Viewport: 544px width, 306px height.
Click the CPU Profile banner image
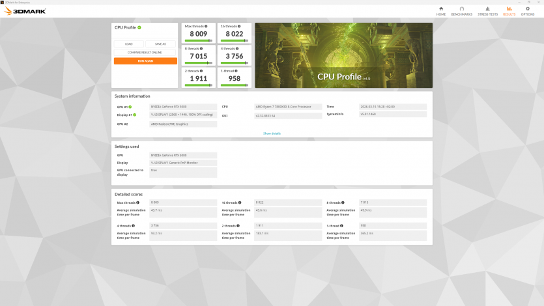[x=343, y=55]
